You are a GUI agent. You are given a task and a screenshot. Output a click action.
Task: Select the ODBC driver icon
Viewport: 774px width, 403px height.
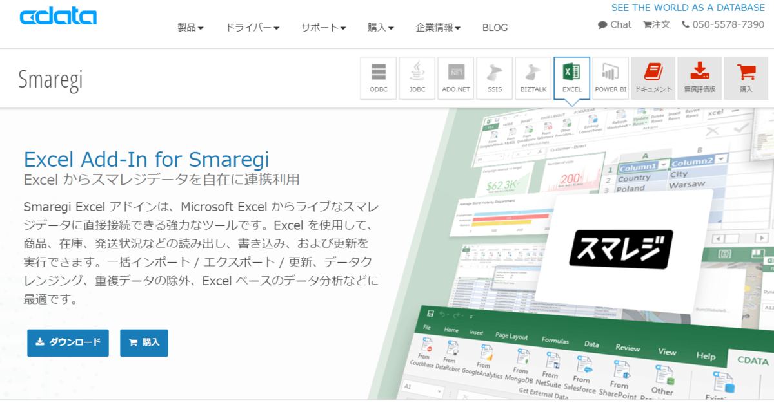(x=379, y=79)
